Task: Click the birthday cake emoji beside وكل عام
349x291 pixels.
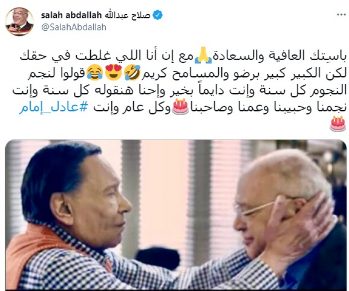Action: pyautogui.click(x=180, y=107)
